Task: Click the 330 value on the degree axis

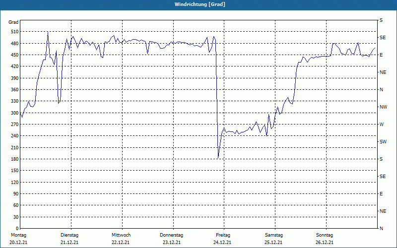Action: (15, 101)
